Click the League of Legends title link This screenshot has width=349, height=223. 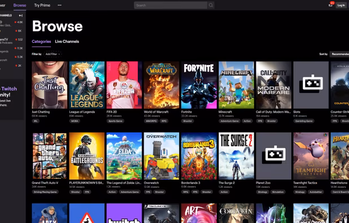[x=82, y=111]
